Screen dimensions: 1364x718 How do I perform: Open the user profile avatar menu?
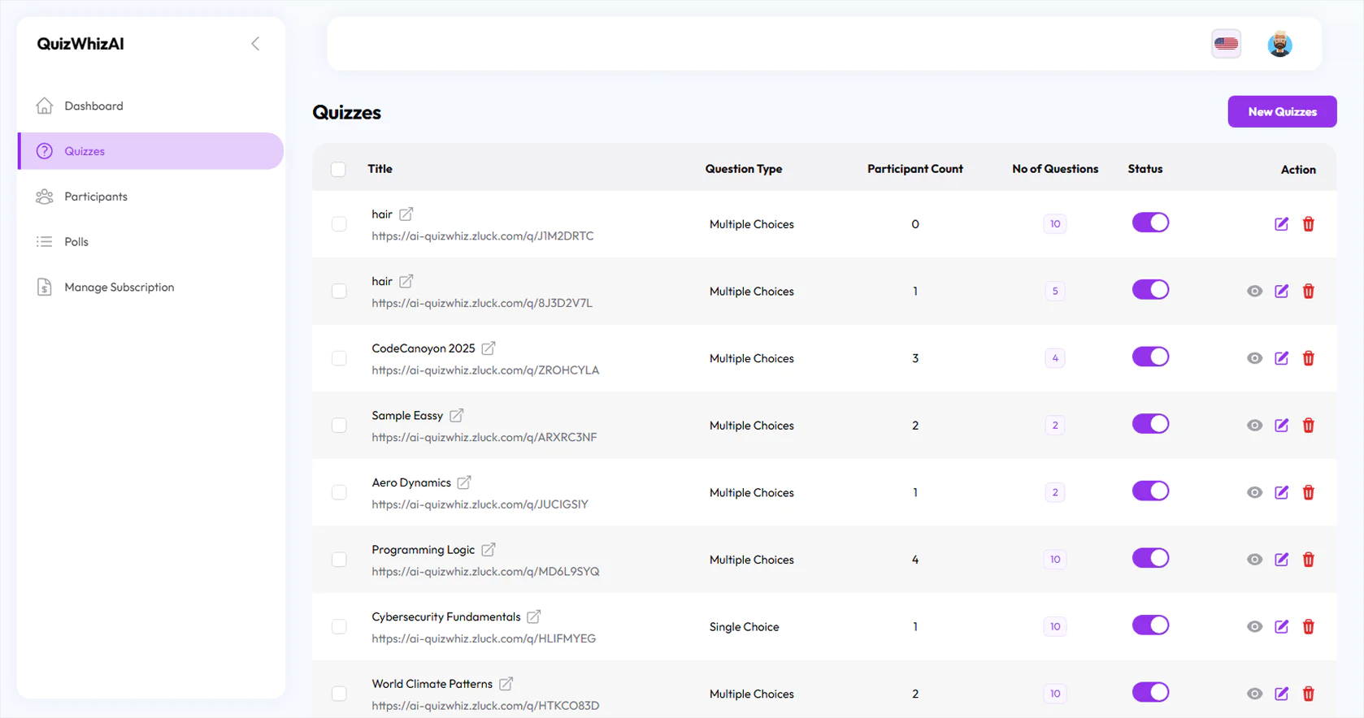point(1279,44)
